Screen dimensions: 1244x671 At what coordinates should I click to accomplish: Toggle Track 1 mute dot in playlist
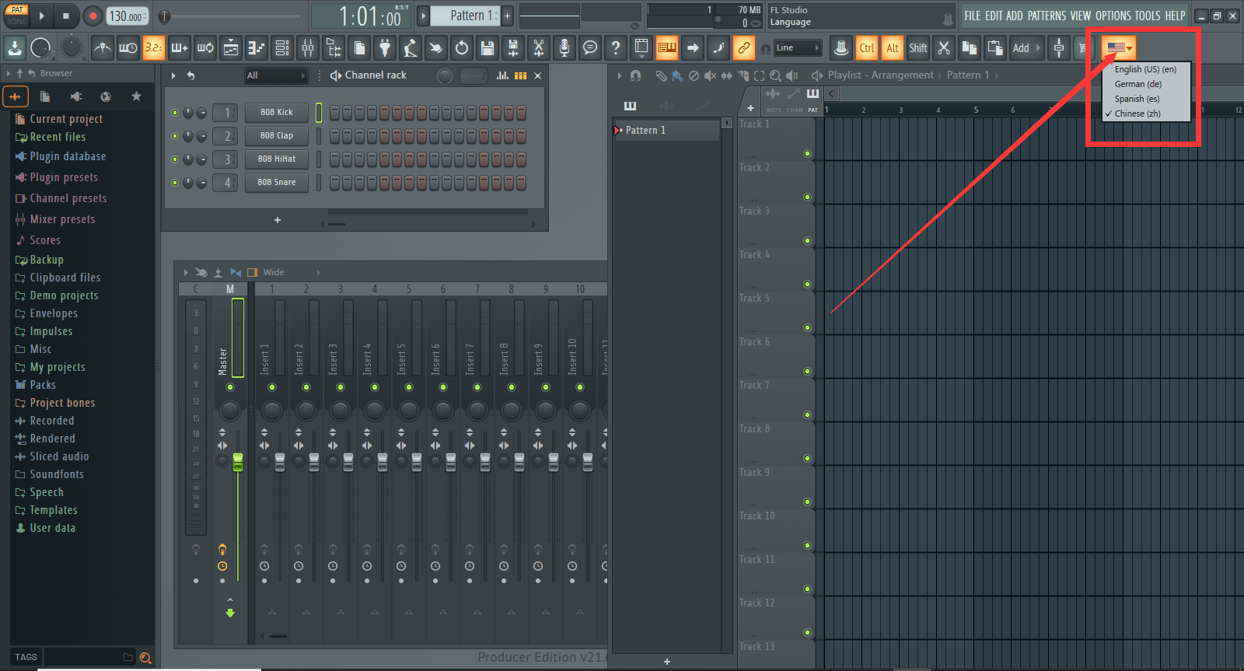pyautogui.click(x=807, y=153)
